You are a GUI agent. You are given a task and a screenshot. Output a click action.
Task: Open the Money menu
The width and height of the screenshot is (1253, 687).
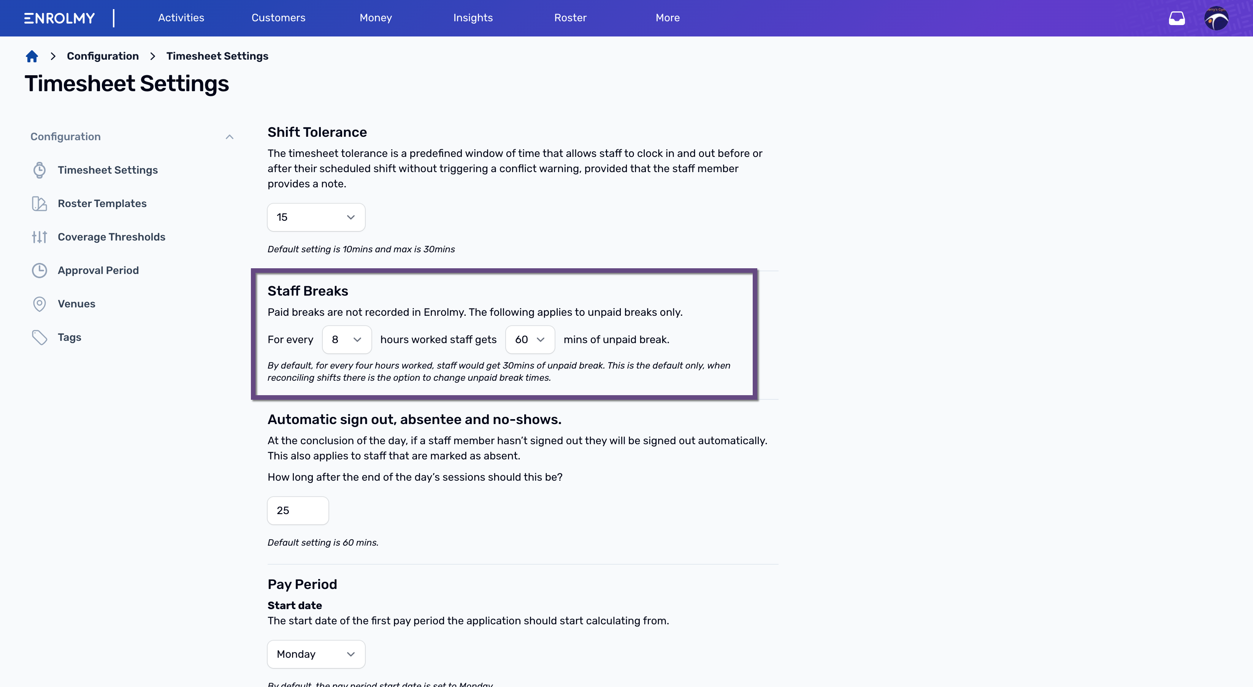point(376,18)
